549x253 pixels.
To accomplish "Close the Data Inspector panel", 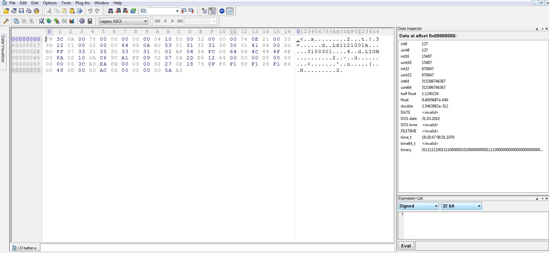I will coord(547,29).
